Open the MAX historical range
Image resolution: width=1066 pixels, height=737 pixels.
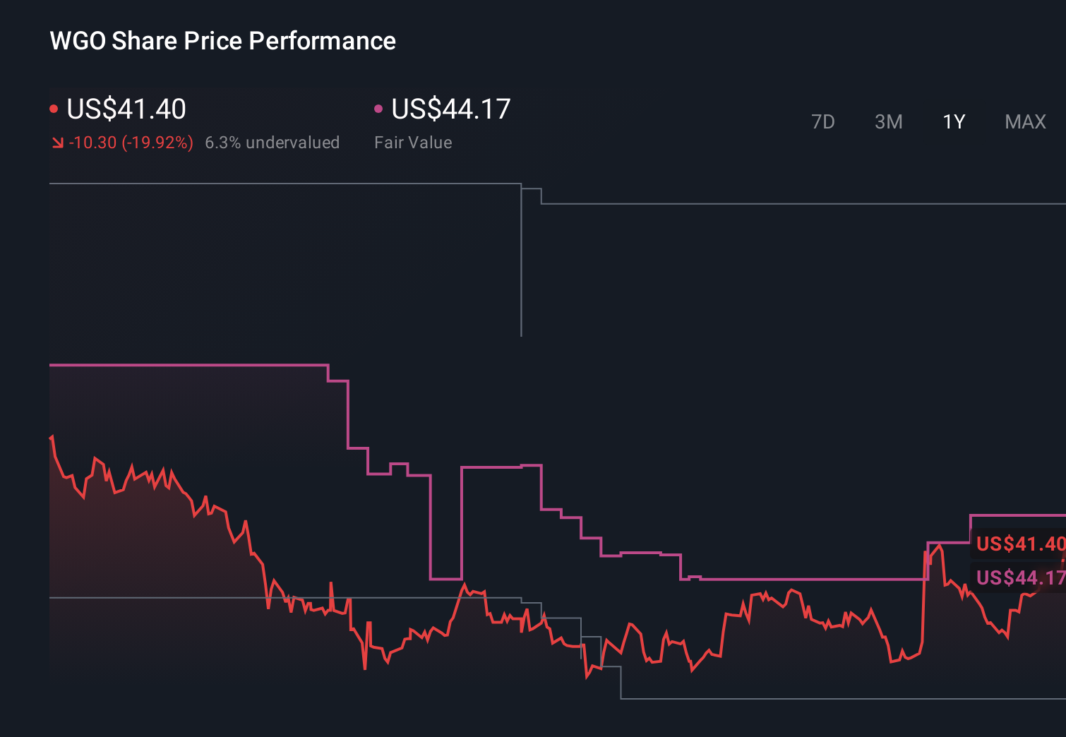pyautogui.click(x=1025, y=121)
